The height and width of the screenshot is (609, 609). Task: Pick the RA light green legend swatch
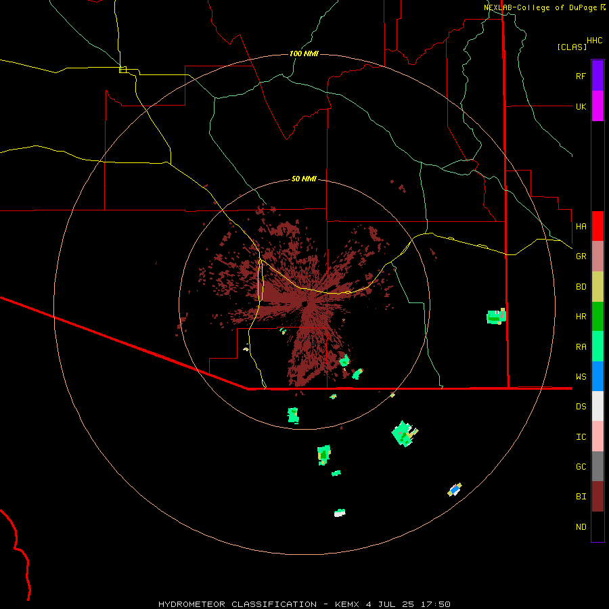pos(597,346)
